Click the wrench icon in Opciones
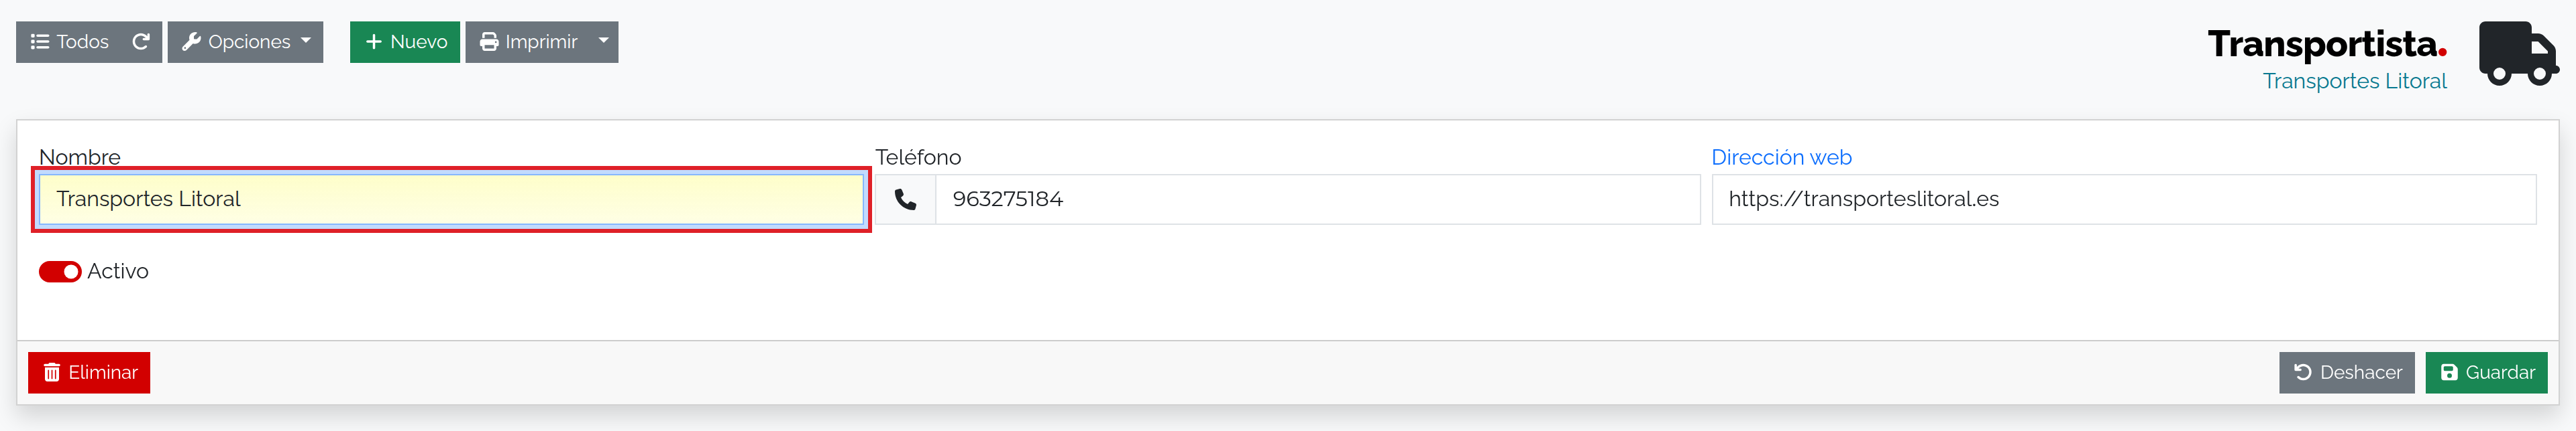 (x=192, y=42)
